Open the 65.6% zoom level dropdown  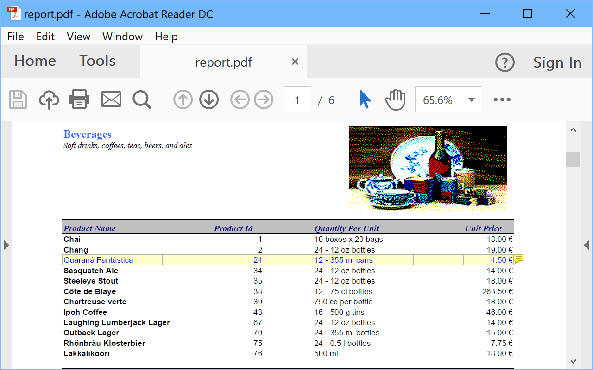coord(472,100)
